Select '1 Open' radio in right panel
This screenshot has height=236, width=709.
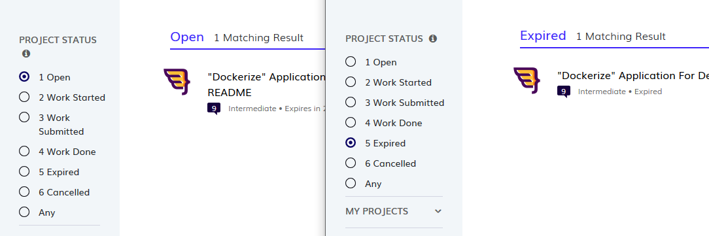pyautogui.click(x=351, y=61)
